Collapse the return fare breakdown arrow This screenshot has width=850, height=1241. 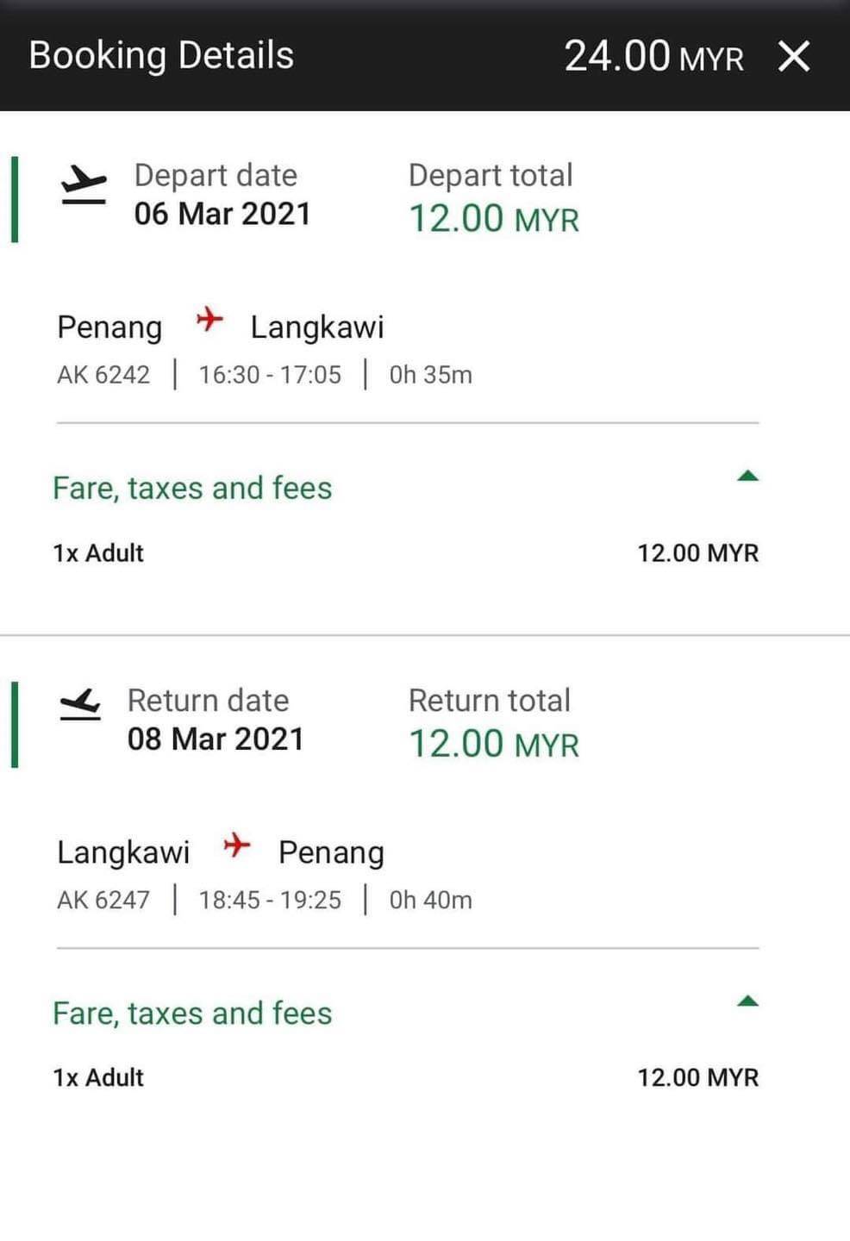[747, 1001]
